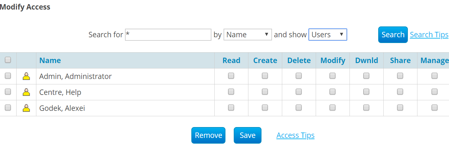This screenshot has width=449, height=150.
Task: Check Delete permission for Admin, Administrator
Action: (299, 76)
